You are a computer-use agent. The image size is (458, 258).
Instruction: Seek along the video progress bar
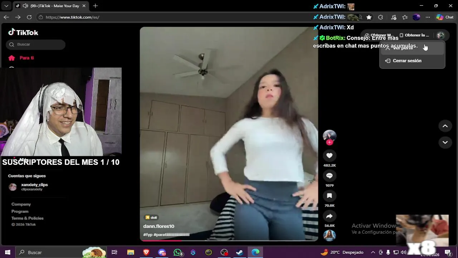(x=229, y=240)
